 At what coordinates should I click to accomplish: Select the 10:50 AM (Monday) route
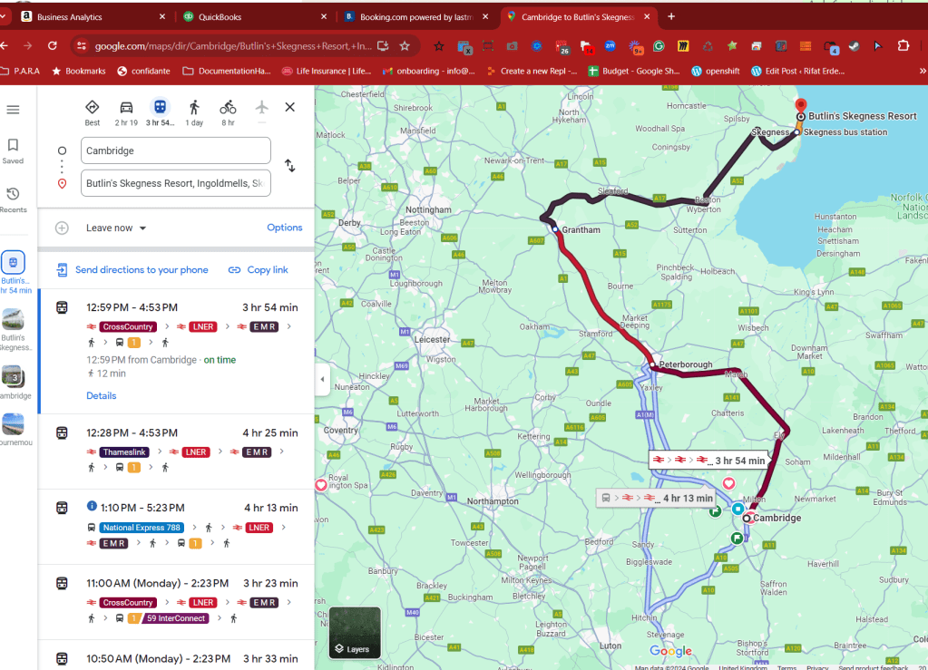176,655
